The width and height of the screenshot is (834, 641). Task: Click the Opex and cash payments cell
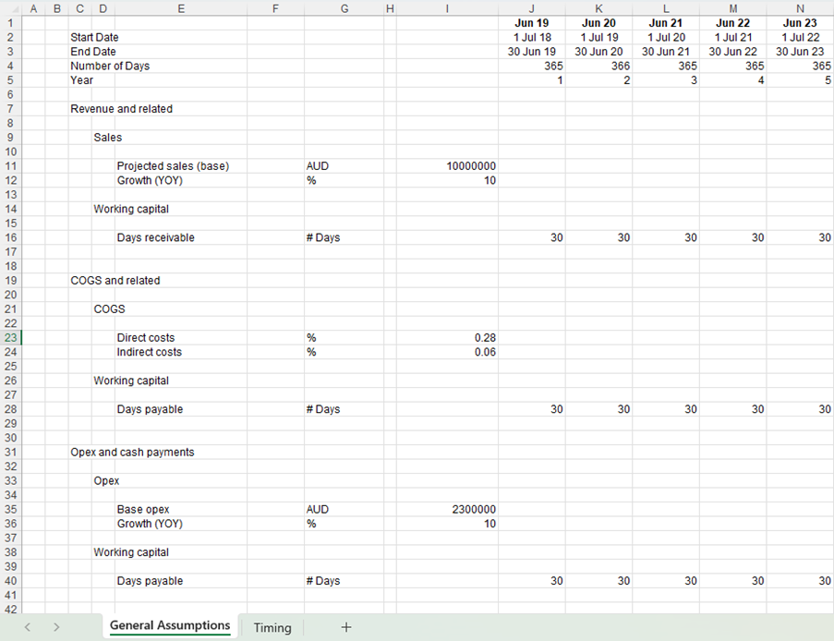pos(132,453)
